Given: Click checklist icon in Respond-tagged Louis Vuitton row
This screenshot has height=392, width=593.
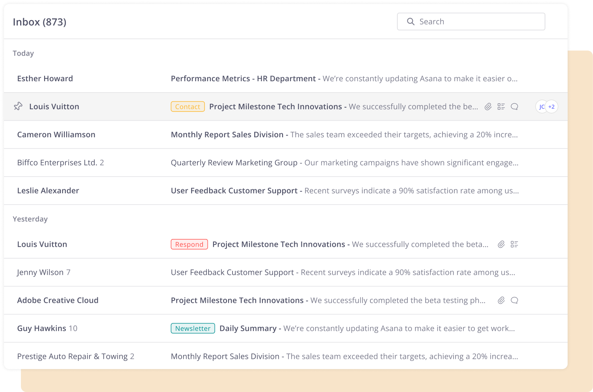Looking at the screenshot, I should [x=514, y=244].
